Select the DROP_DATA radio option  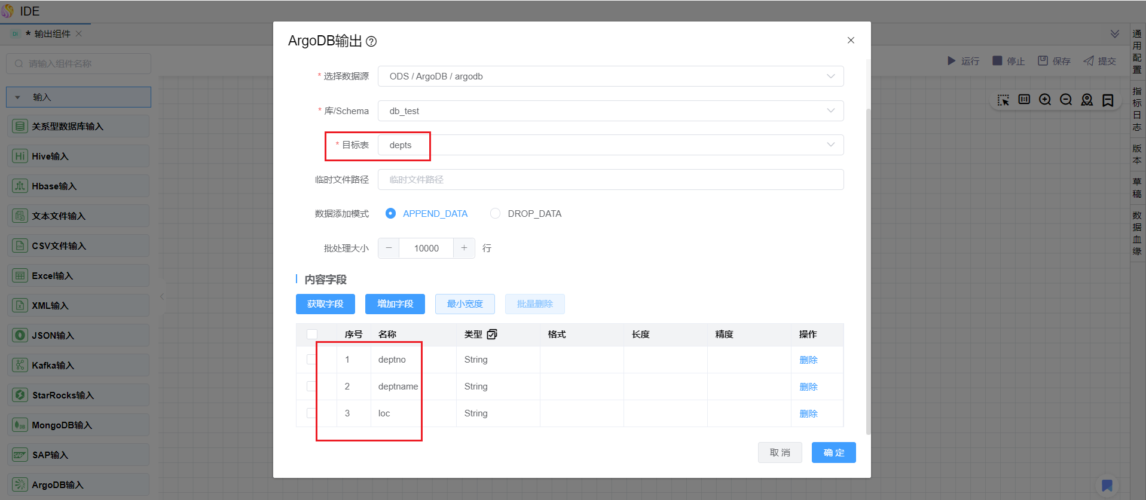coord(495,214)
